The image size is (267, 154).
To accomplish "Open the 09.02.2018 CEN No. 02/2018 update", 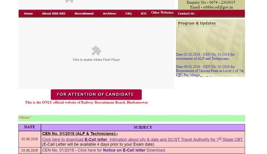I will 209,71.
